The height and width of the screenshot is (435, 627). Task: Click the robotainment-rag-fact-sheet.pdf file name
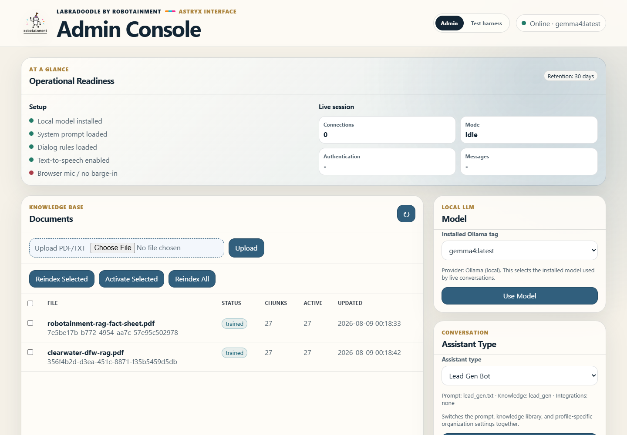(x=101, y=323)
